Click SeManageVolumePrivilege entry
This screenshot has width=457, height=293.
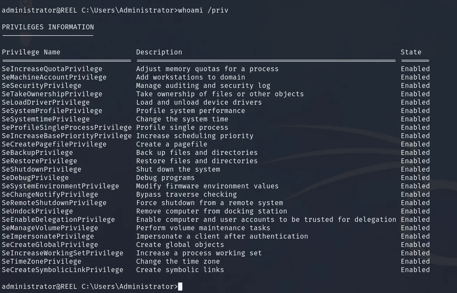(x=50, y=228)
